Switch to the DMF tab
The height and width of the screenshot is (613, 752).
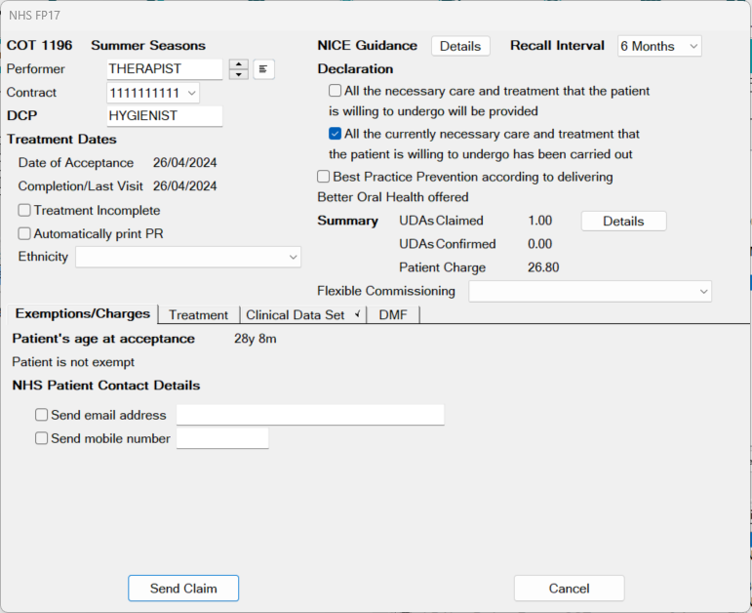(x=393, y=315)
